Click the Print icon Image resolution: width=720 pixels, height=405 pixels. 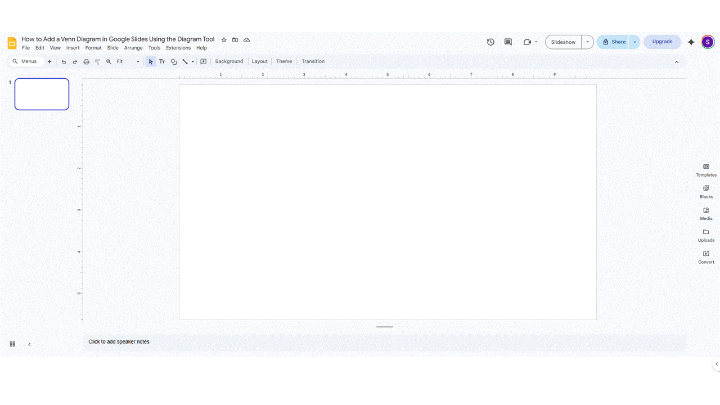click(x=86, y=61)
